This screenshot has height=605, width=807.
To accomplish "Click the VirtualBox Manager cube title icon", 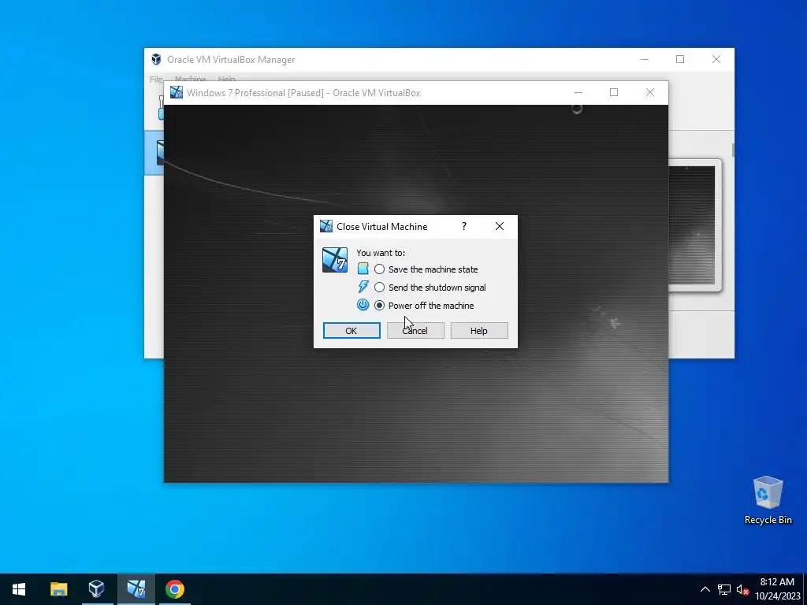I will point(156,60).
